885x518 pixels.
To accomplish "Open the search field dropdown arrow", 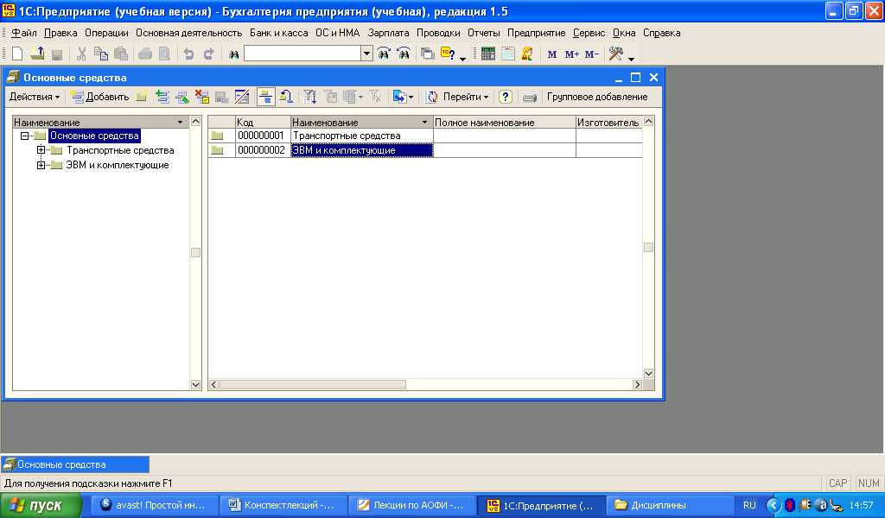I will [366, 54].
